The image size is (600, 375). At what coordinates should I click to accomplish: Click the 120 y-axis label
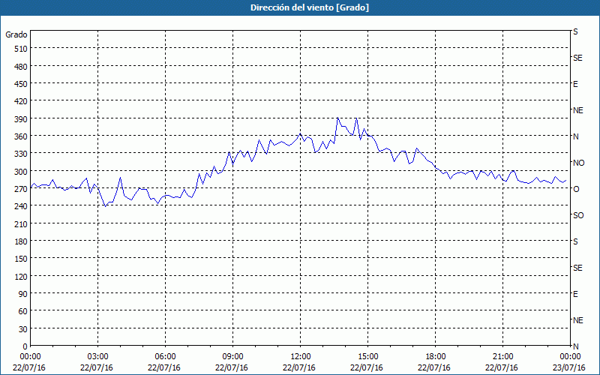(x=21, y=276)
